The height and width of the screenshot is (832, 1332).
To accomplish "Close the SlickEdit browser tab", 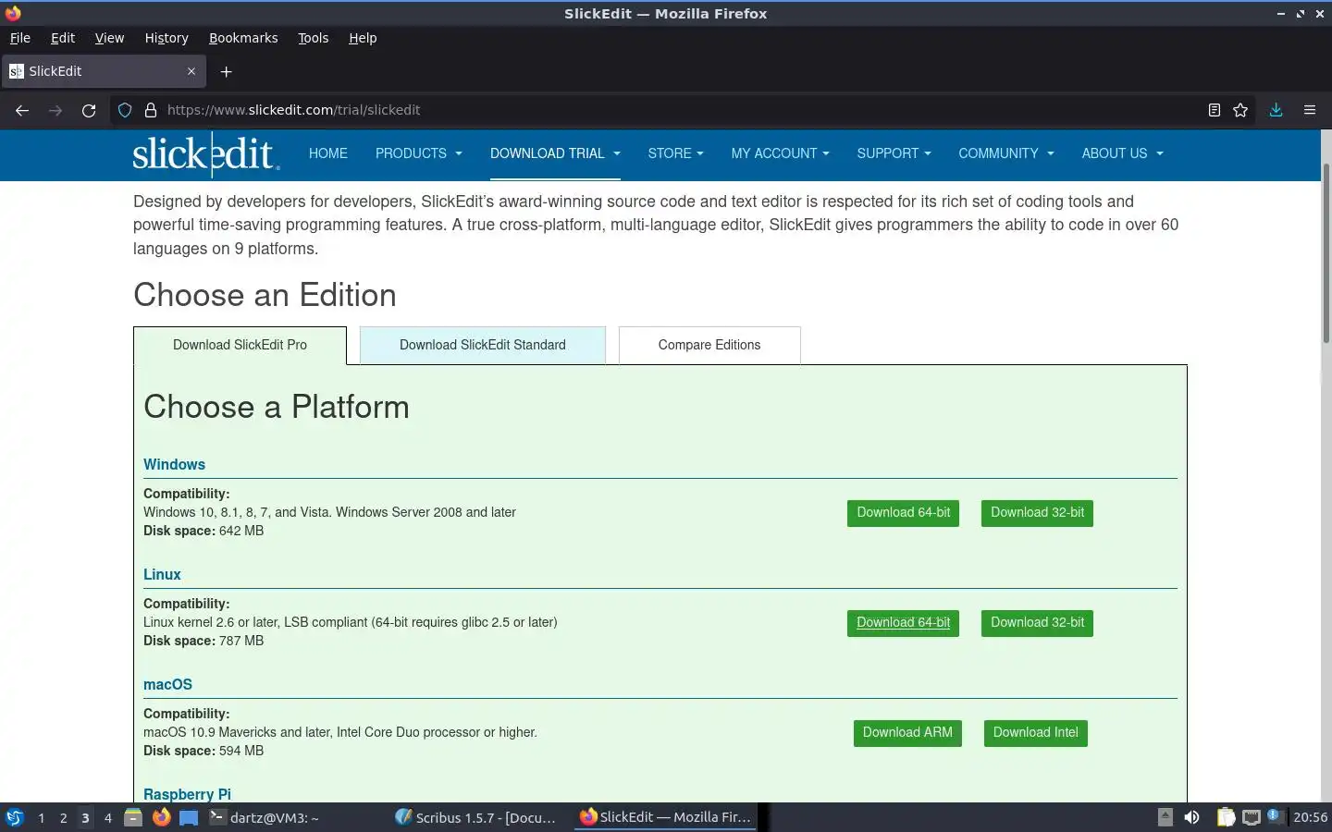I will click(x=191, y=71).
